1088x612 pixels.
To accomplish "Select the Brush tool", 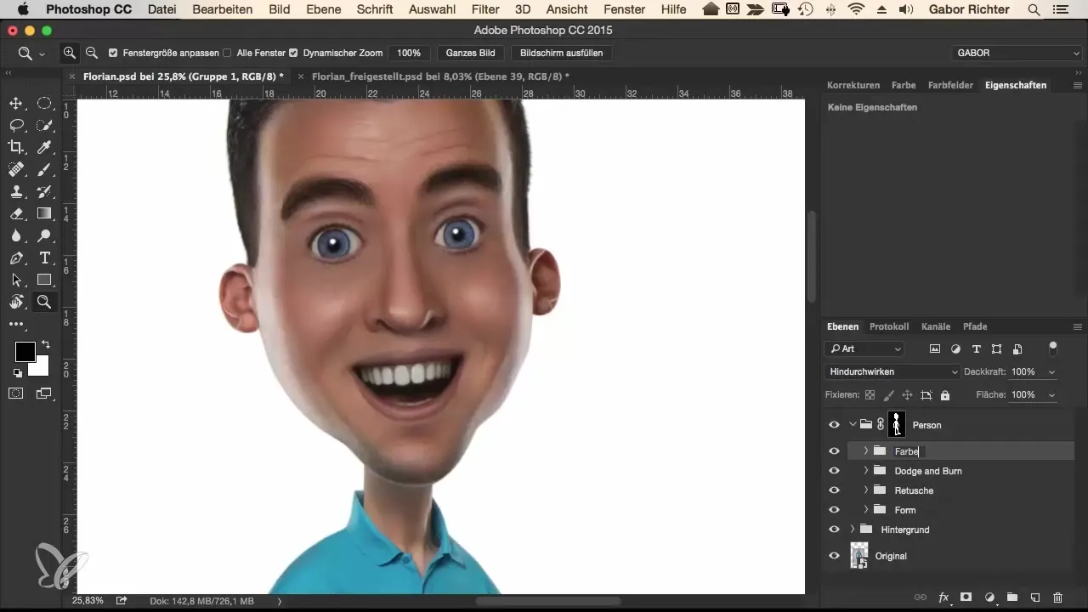I will click(x=44, y=169).
